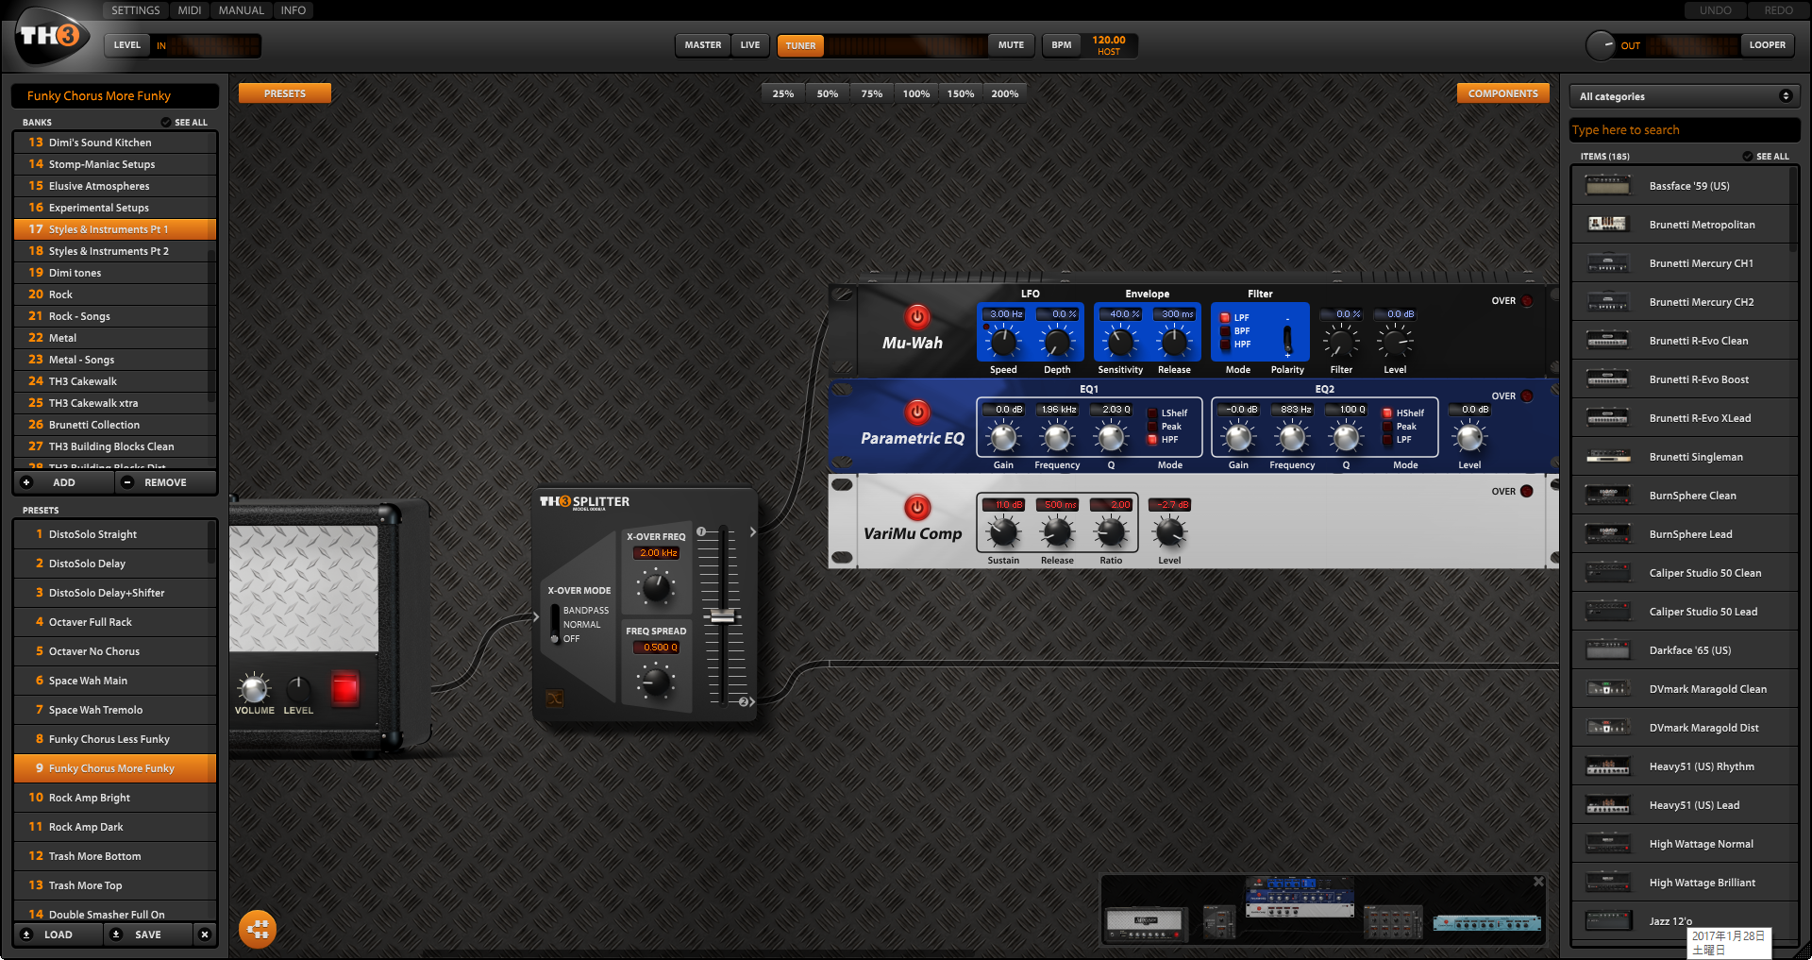Click the orange grid view round button
Screen dimensions: 1812x960
point(257,929)
